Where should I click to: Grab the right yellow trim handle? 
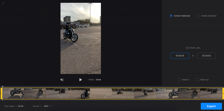223,93
